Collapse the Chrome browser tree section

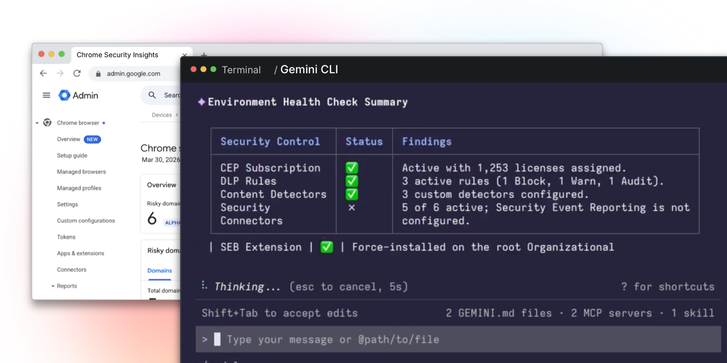point(37,123)
